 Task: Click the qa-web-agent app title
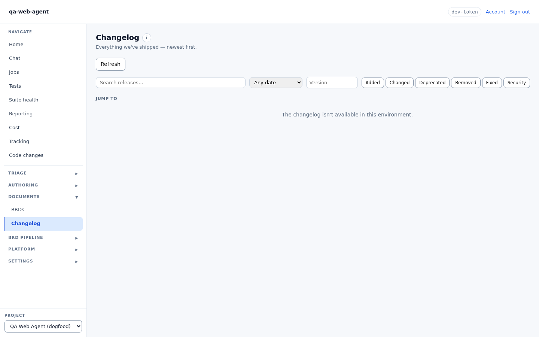[x=29, y=12]
